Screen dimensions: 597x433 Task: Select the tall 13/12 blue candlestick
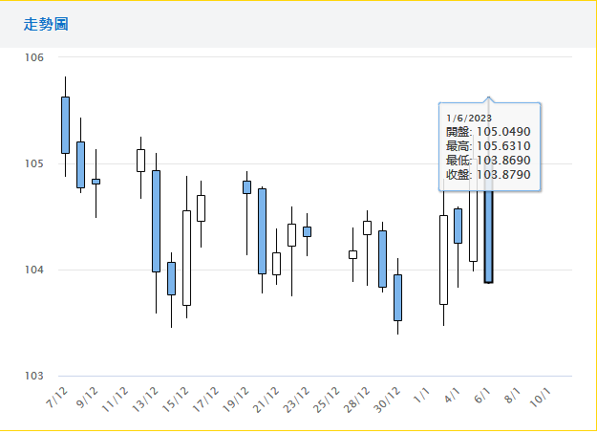click(156, 221)
